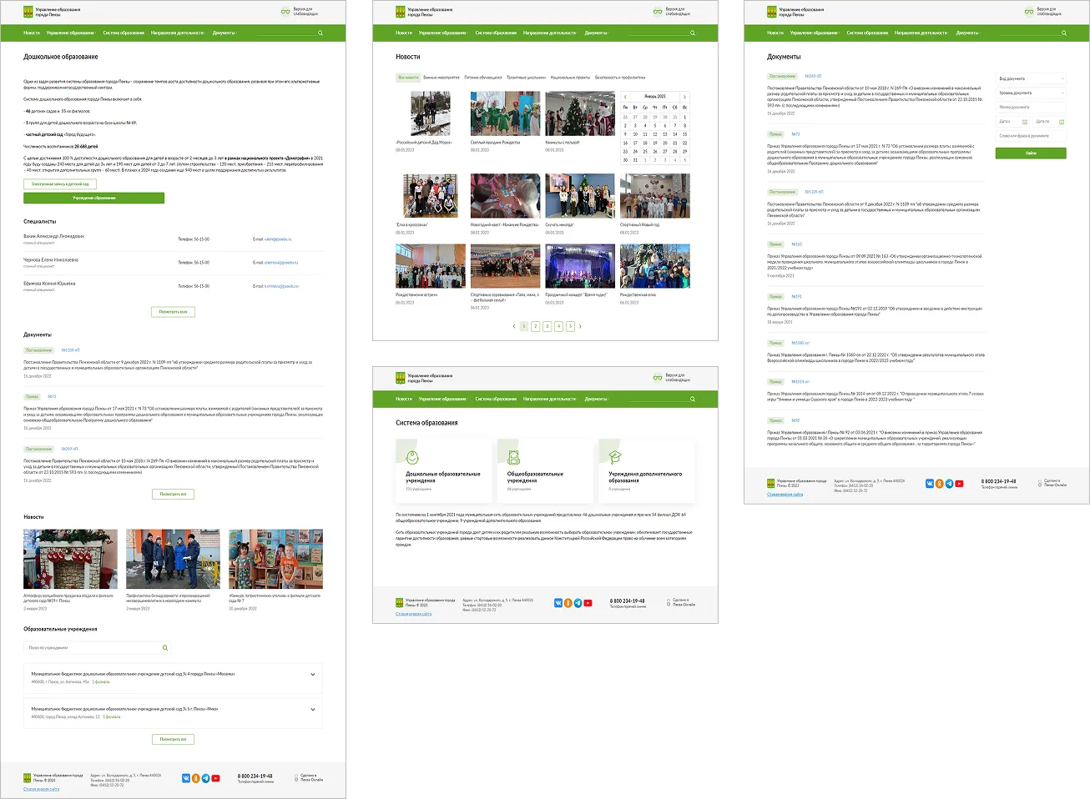Open the Вид документа dropdown
The width and height of the screenshot is (1090, 799).
click(1031, 78)
